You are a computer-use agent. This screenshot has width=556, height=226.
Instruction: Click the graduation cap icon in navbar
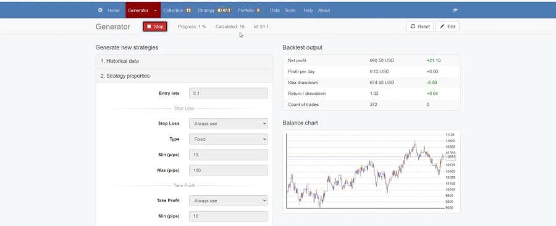pyautogui.click(x=455, y=10)
